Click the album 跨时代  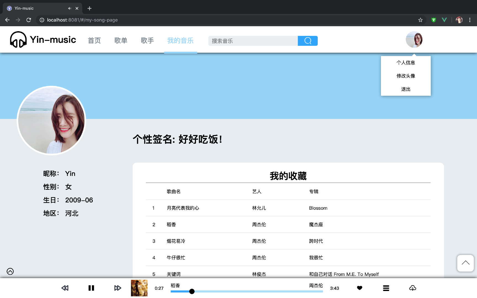coord(316,241)
